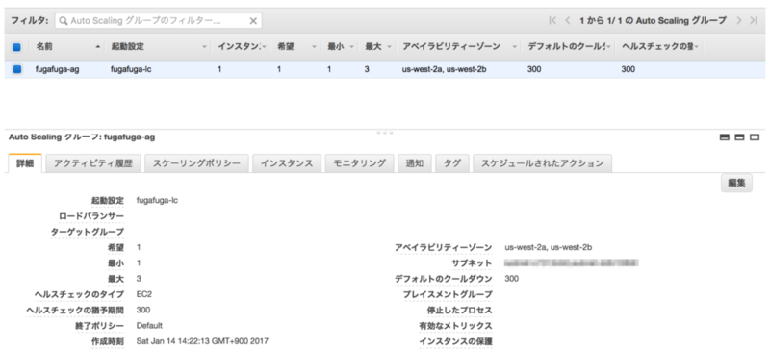Click 作成時刻 label
The height and width of the screenshot is (349, 770).
(108, 341)
